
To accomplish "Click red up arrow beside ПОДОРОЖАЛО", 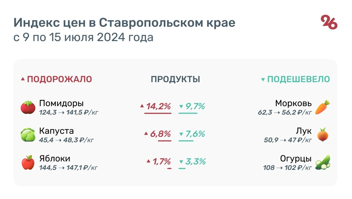I will 23,80.
